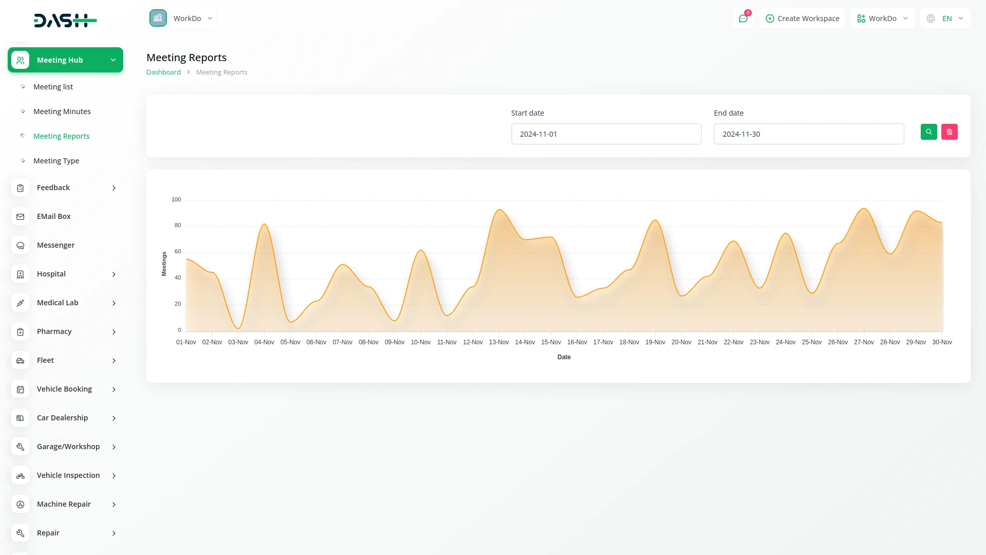This screenshot has height=555, width=986.
Task: Expand the Pharmacy submenu arrow
Action: [x=114, y=332]
